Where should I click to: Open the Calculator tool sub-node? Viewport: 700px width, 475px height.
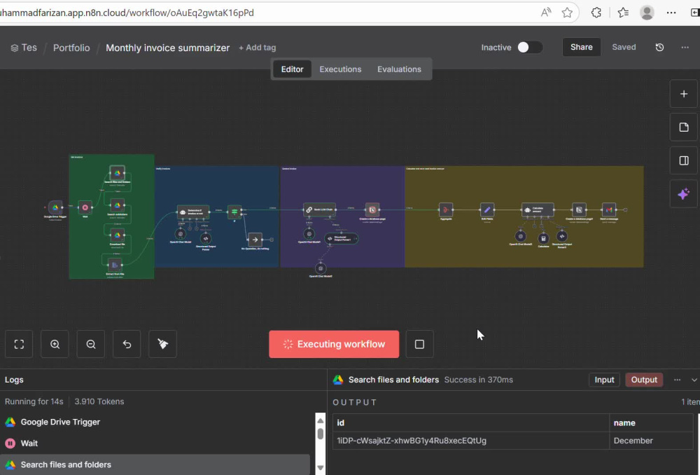(x=543, y=238)
